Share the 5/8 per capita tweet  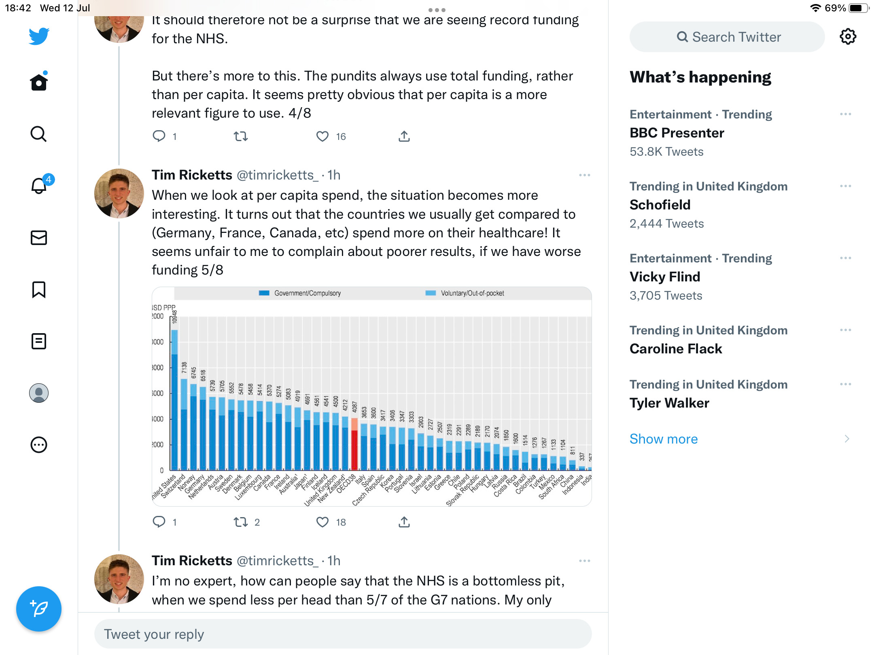point(404,522)
